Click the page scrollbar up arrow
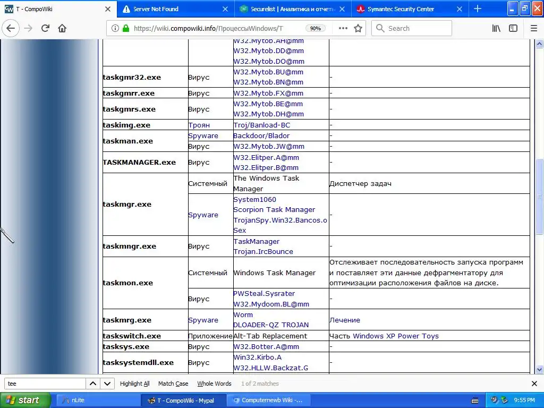The width and height of the screenshot is (544, 408). 539,44
